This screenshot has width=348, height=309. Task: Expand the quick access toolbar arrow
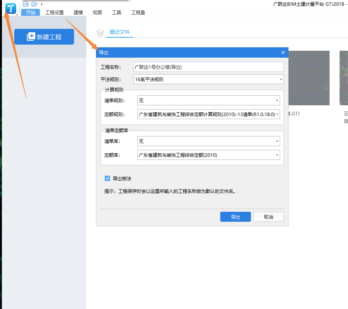click(x=41, y=4)
